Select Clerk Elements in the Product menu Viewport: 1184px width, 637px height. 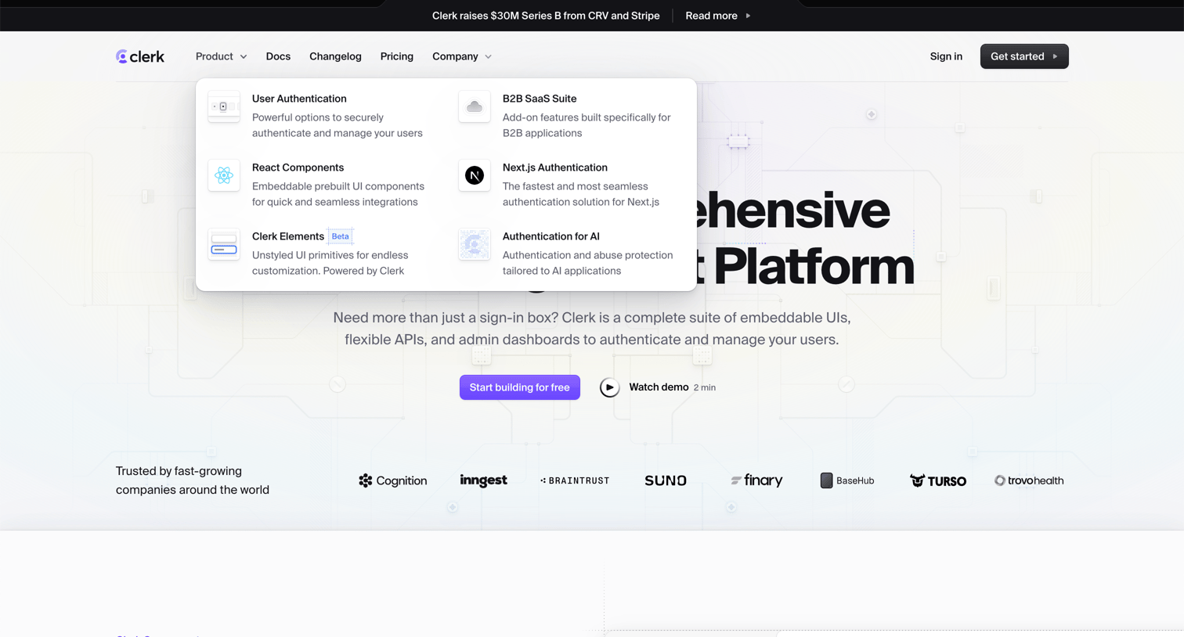[x=321, y=254]
